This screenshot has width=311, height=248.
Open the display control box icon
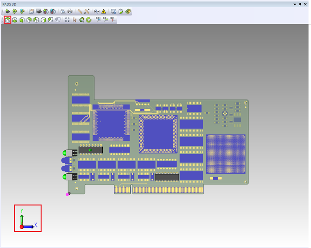click(31, 11)
